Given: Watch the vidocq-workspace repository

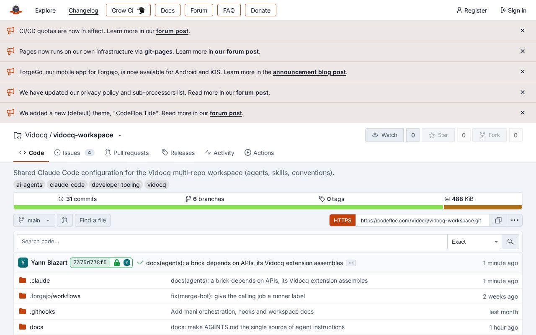Looking at the screenshot, I should (x=384, y=135).
